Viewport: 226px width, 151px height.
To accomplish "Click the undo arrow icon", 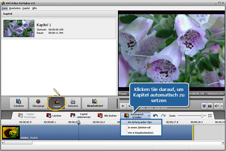I will (155, 116).
